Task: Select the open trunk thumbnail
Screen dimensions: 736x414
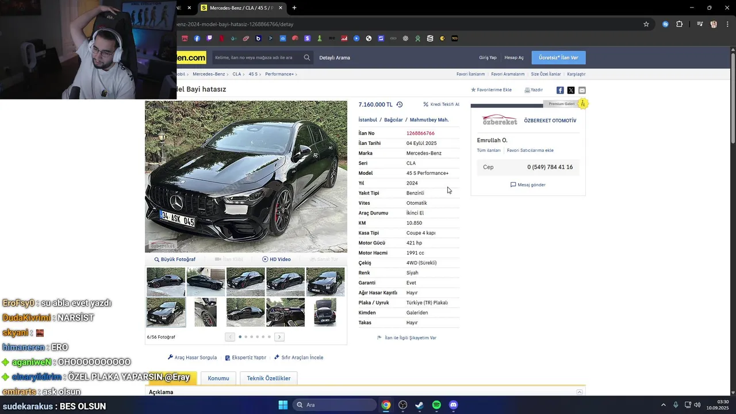Action: point(325,312)
